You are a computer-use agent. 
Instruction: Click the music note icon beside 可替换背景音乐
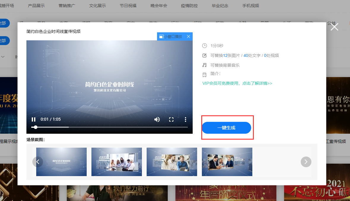pos(205,65)
